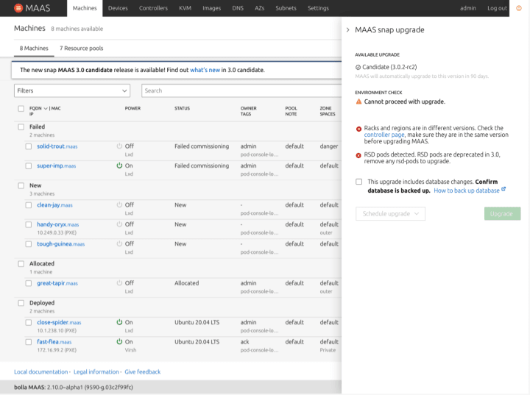Click the Upgrade button
Screen dimensions: 530x395
[x=502, y=213]
